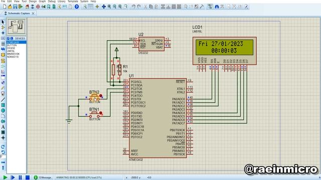Image resolution: width=321 pixels, height=180 pixels.
Task: Select the Graph Mode tool
Action: (3, 72)
